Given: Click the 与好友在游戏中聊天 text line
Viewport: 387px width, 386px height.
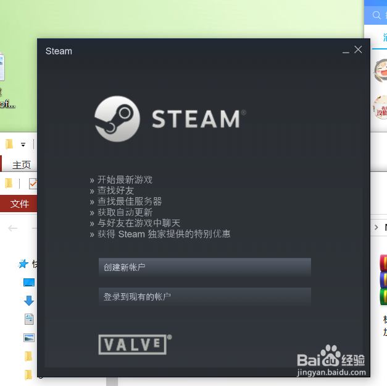Looking at the screenshot, I should pos(139,223).
